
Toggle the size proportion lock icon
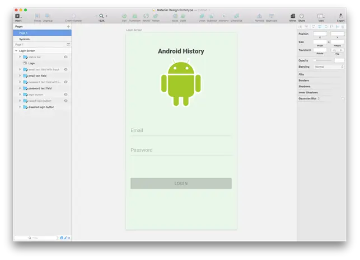coord(329,42)
